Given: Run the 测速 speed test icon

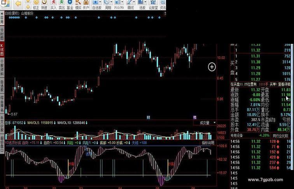Looking at the screenshot, I should point(44,5).
